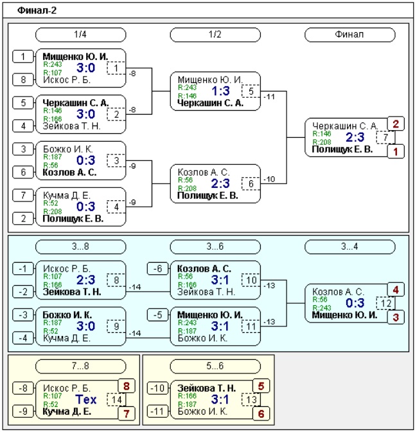
Task: Click the 0:3 score of Божко vs Козлов
Action: [x=85, y=160]
